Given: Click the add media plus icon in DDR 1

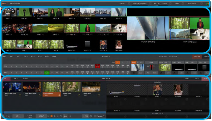Looking at the screenshot, I should 4,116.
